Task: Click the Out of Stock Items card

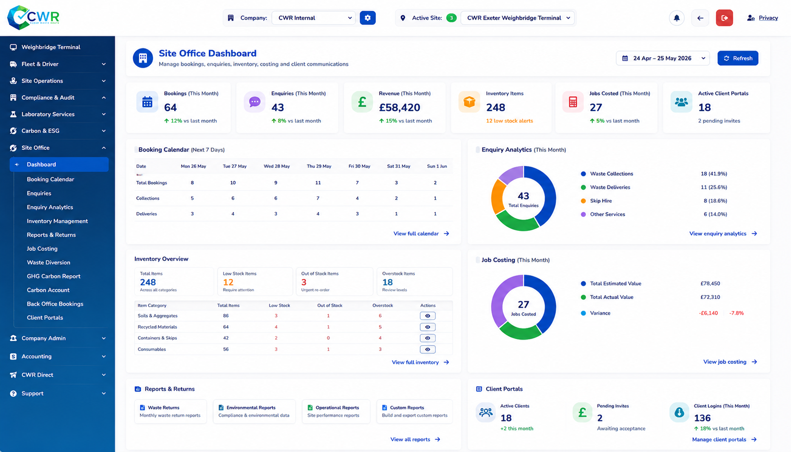Action: pos(334,282)
